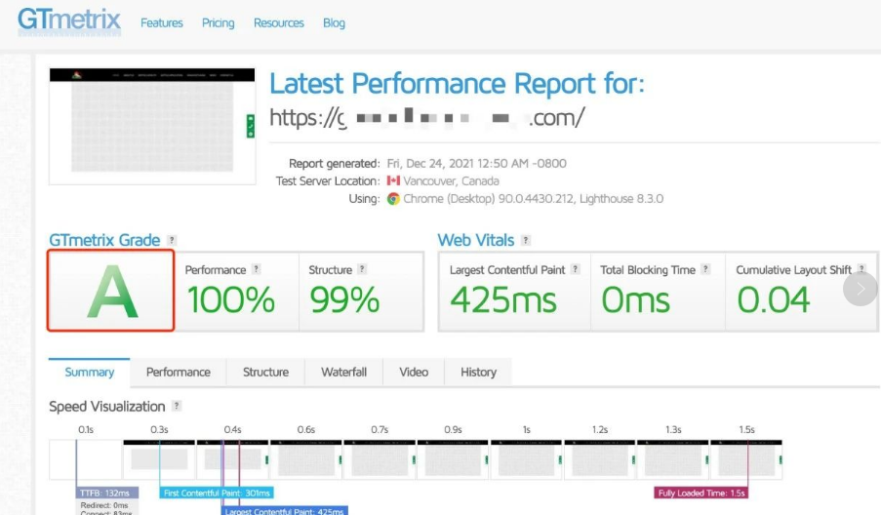
Task: Switch to the Structure tab
Action: point(265,372)
